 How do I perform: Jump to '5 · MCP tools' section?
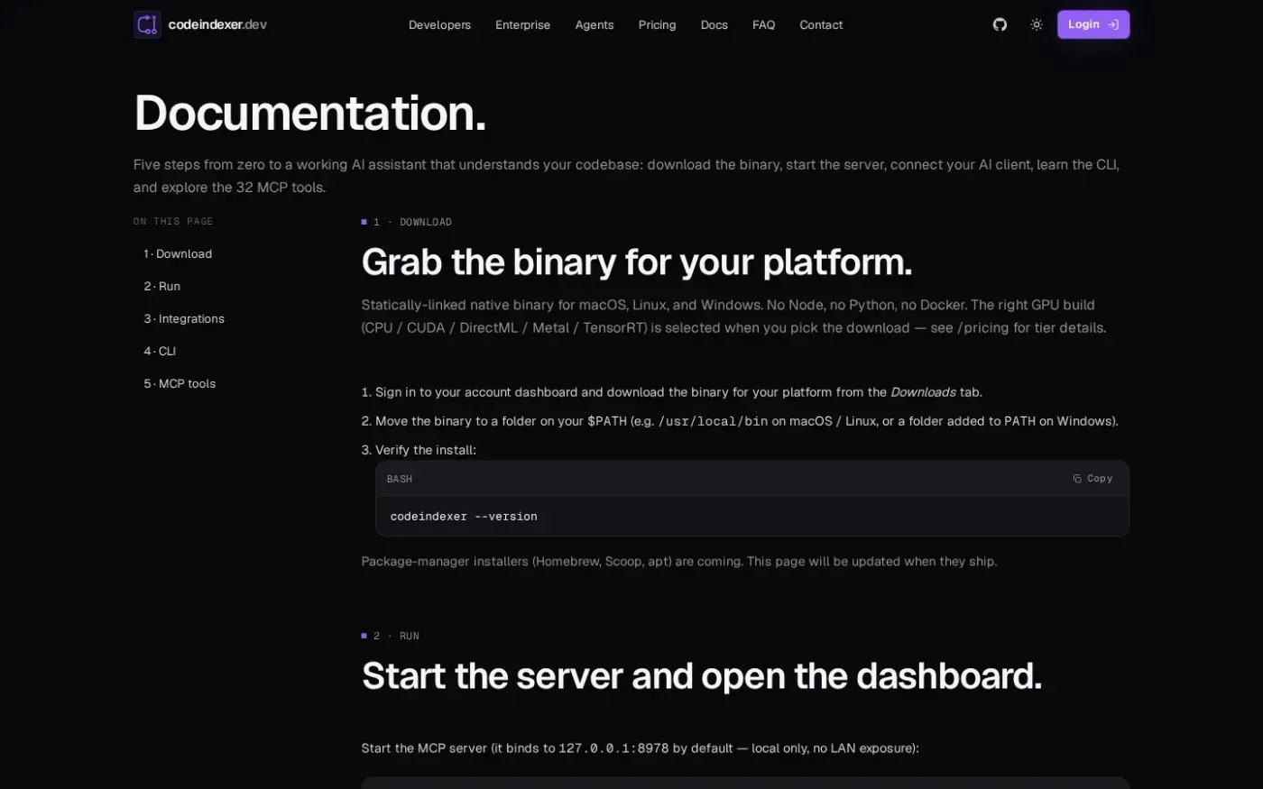(x=180, y=384)
